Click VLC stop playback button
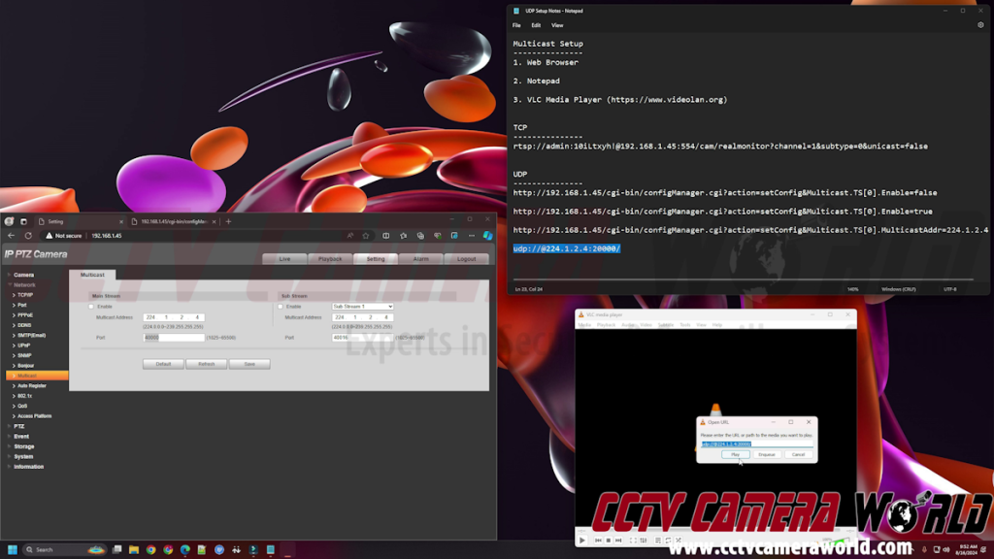The width and height of the screenshot is (994, 559). pyautogui.click(x=608, y=541)
